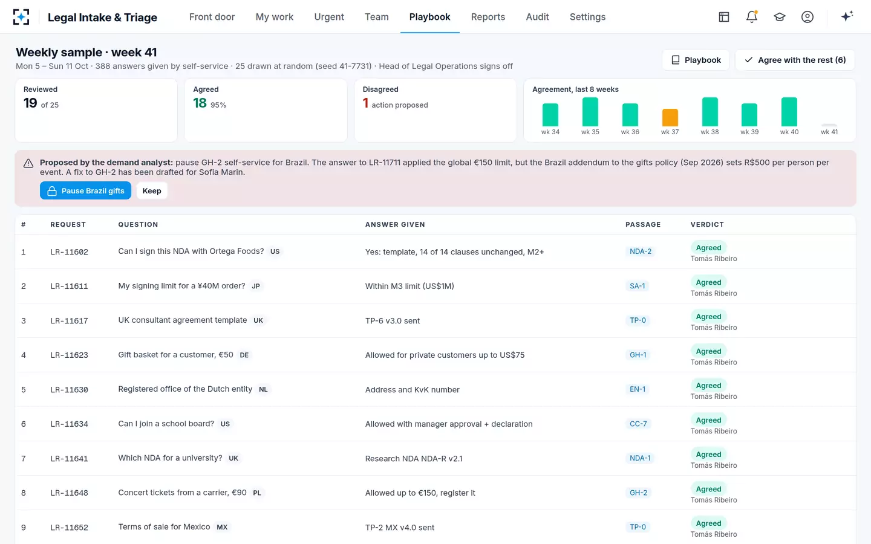Open the Settings tab
This screenshot has height=544, width=871.
coord(587,17)
